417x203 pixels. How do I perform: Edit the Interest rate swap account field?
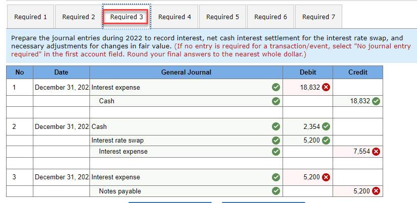186,140
